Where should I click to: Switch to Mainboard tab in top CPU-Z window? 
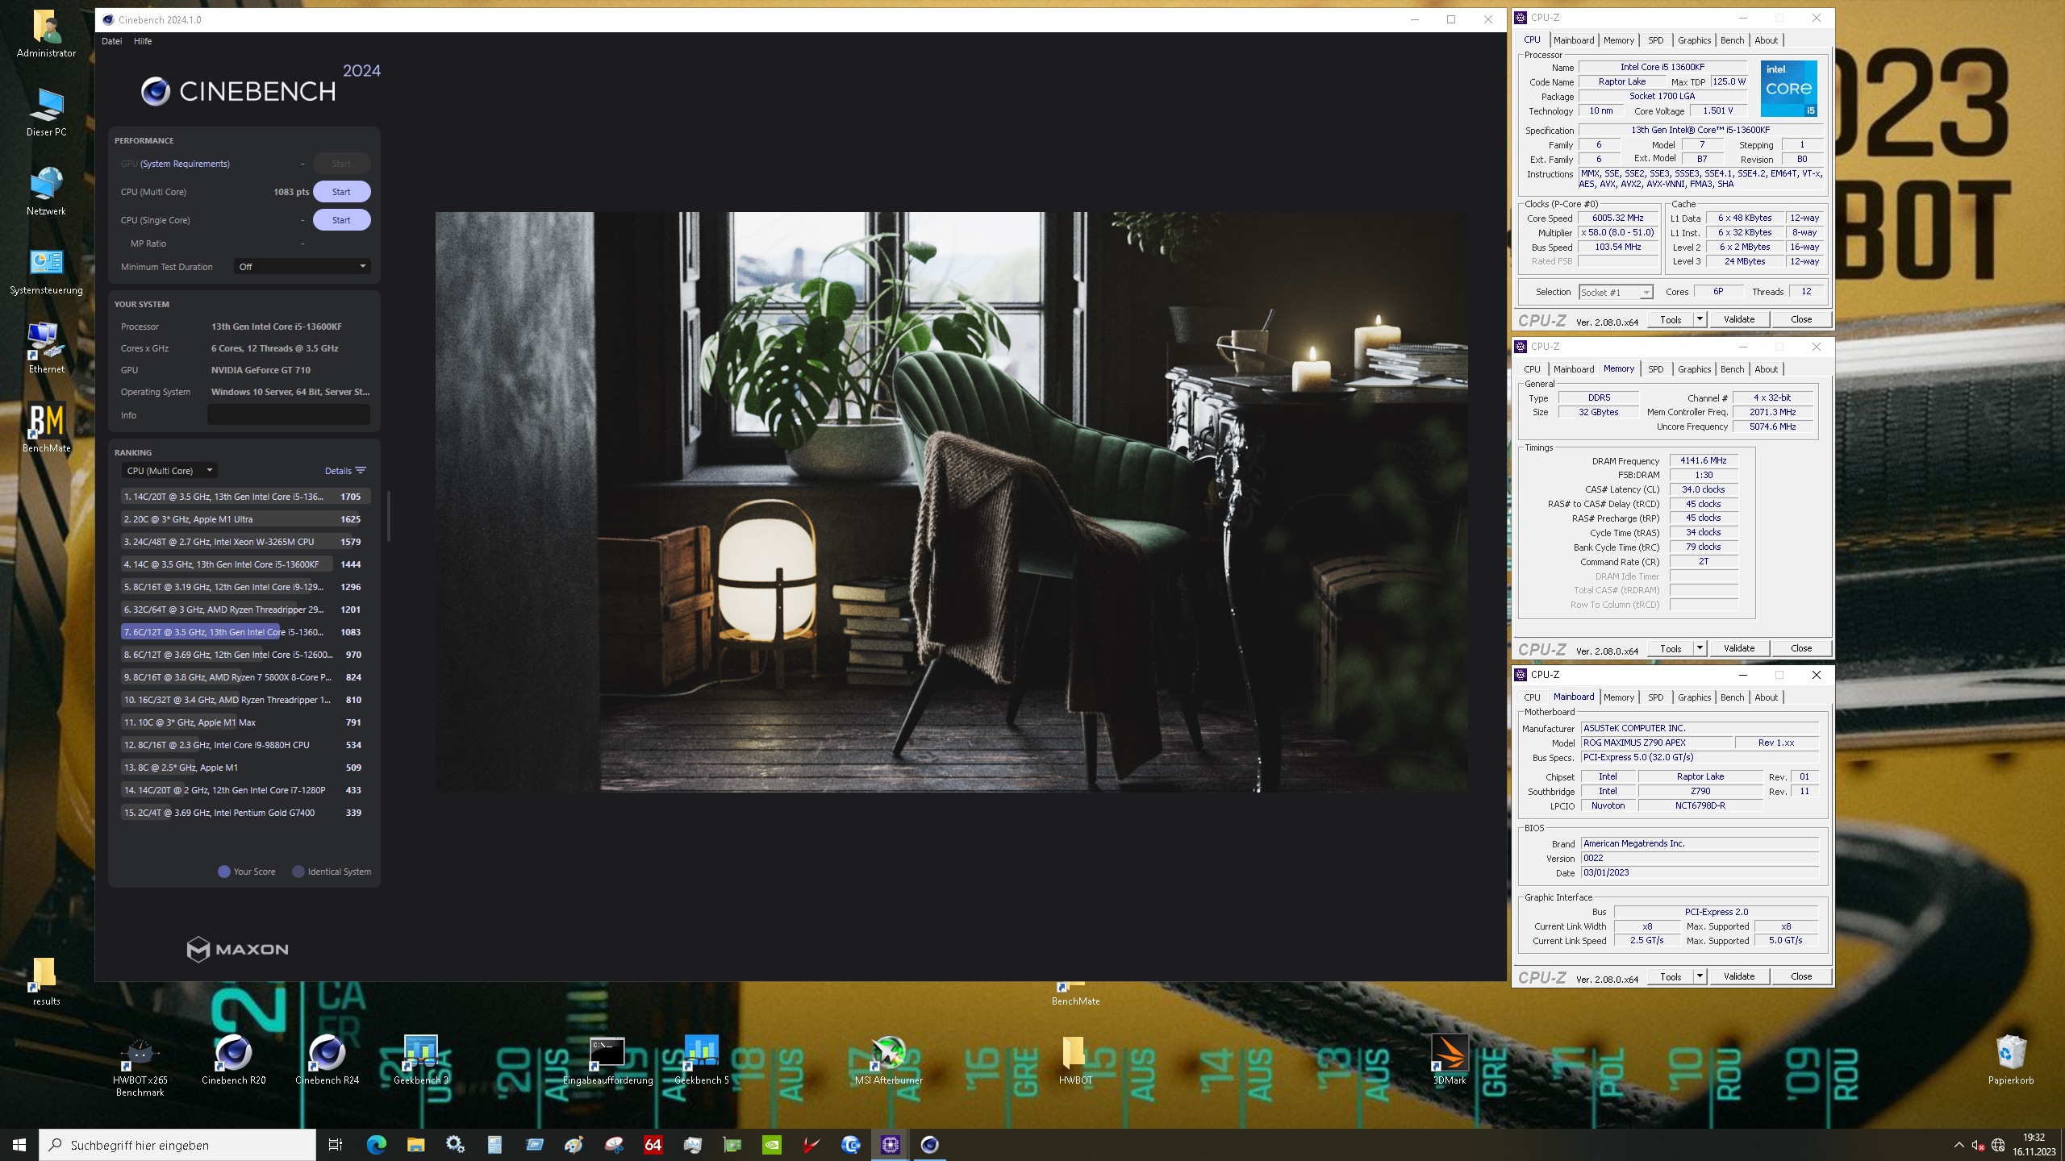click(x=1573, y=40)
